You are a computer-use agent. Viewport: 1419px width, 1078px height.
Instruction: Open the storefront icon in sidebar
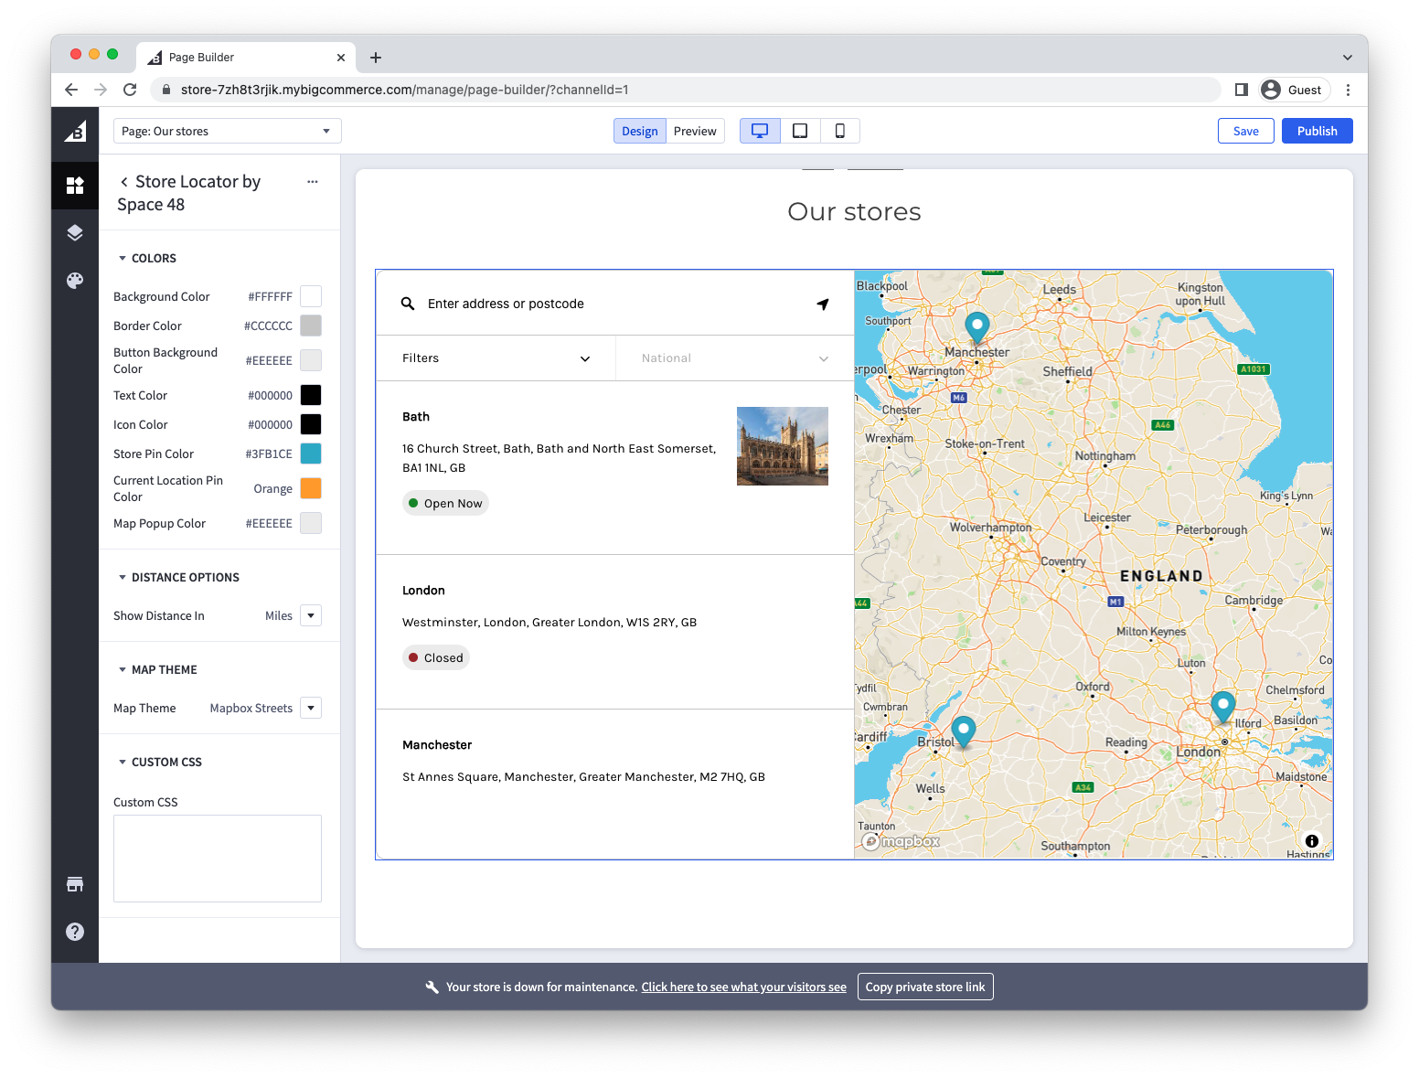75,884
